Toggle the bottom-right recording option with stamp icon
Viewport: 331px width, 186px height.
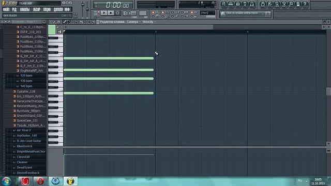tap(192, 16)
